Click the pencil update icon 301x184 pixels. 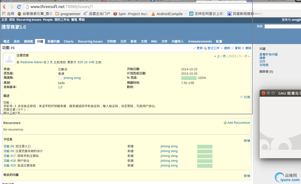point(194,48)
